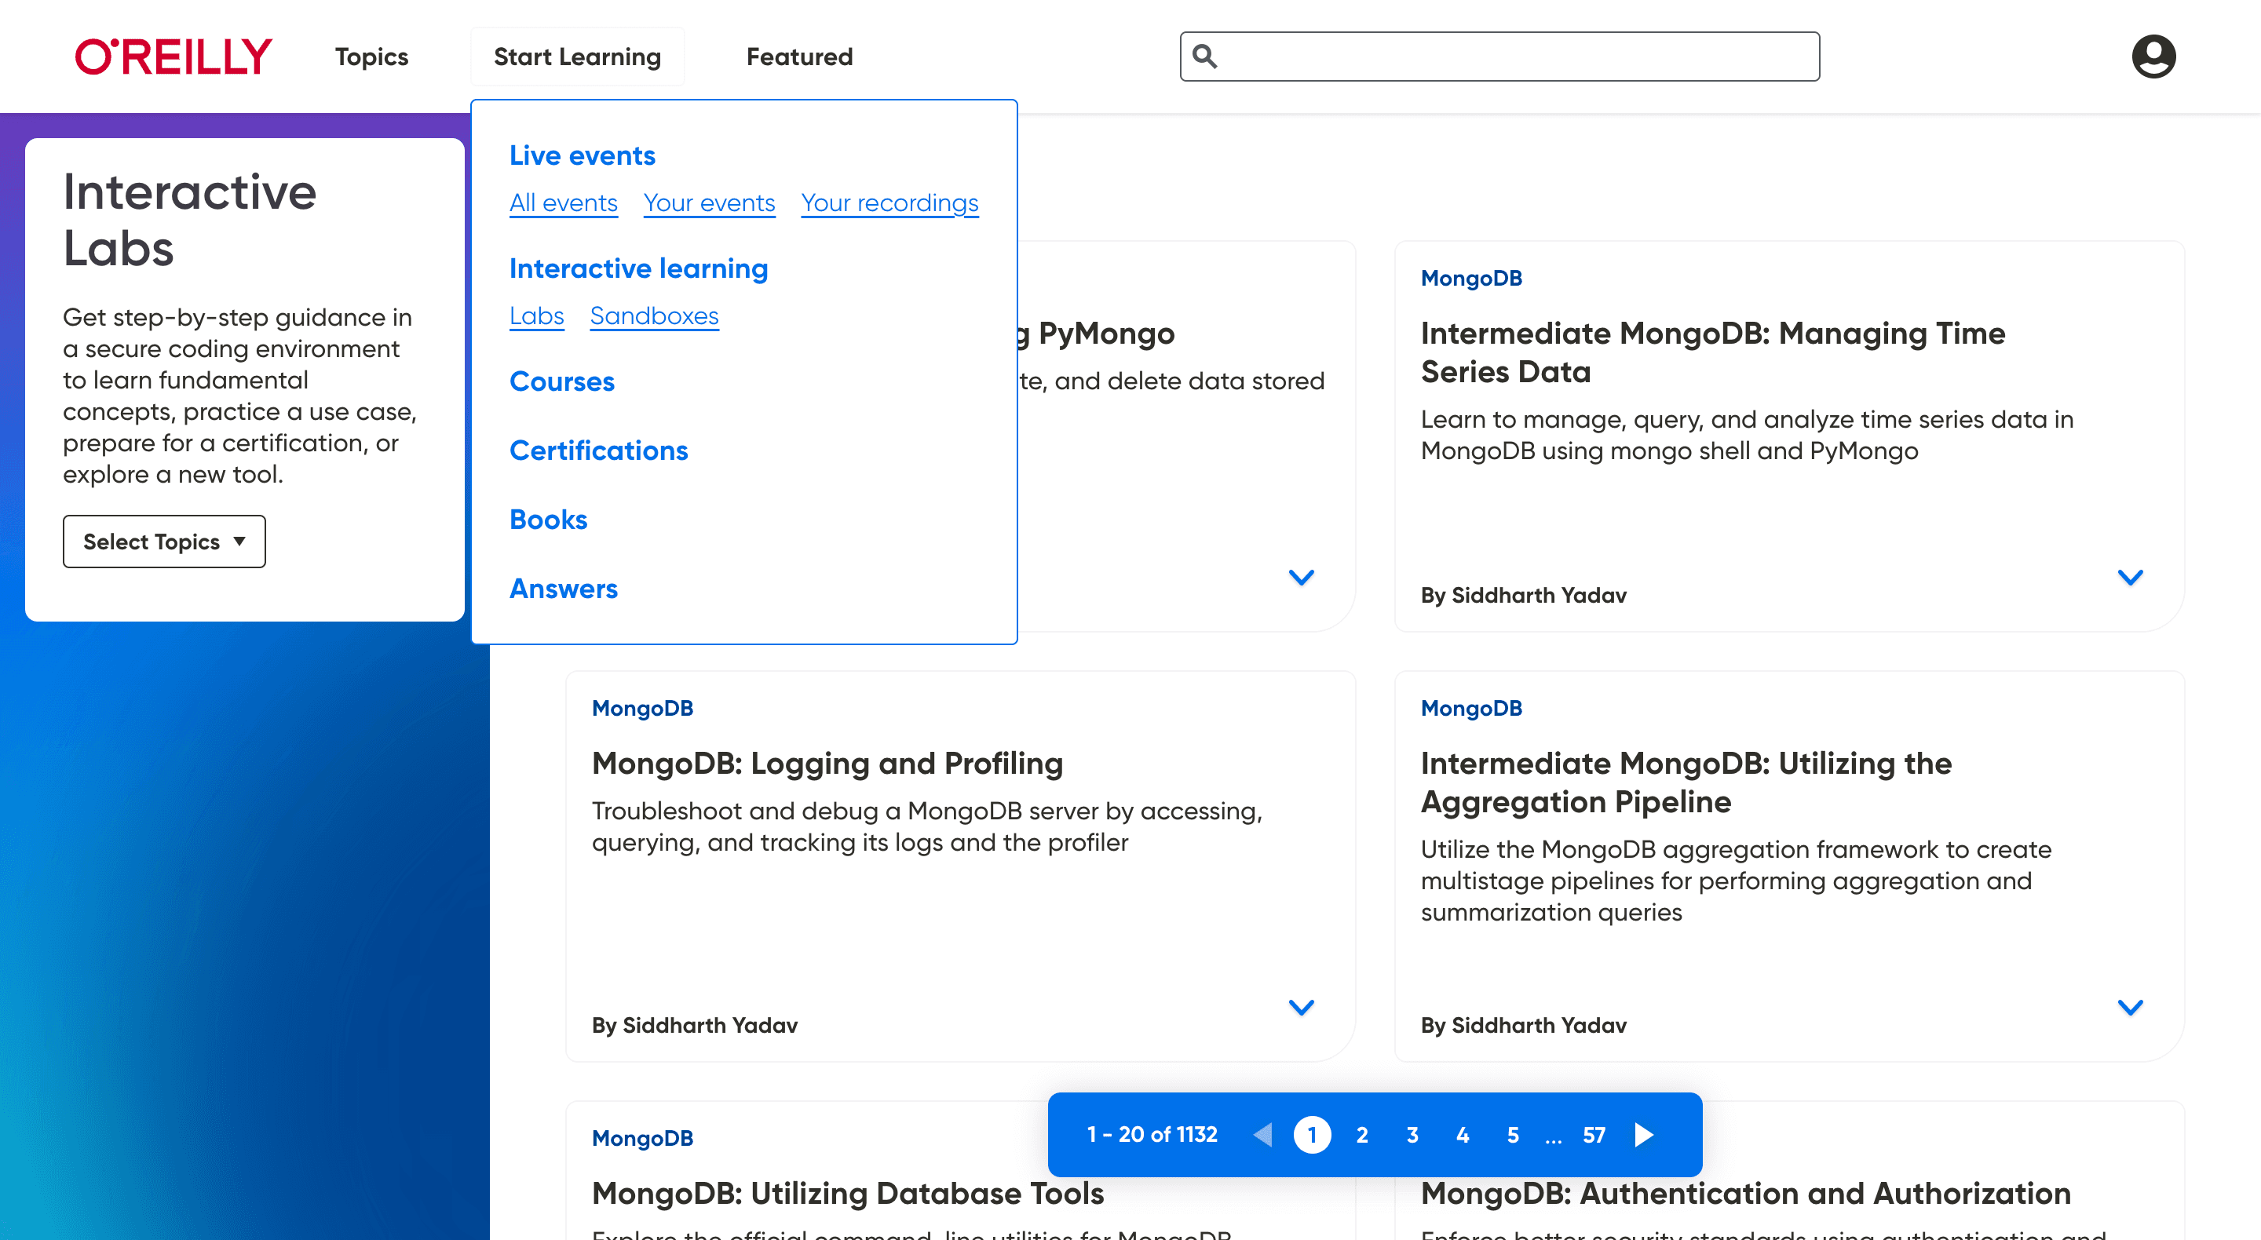Click author Siddharth Yadav on Aggregation Pipeline card
Image resolution: width=2261 pixels, height=1240 pixels.
(1539, 1025)
